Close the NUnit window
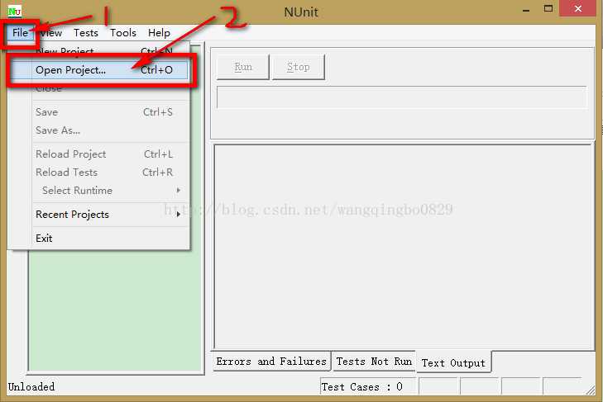The height and width of the screenshot is (402, 603). click(x=577, y=9)
